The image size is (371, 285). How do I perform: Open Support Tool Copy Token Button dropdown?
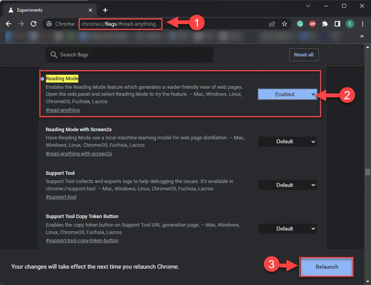[287, 229]
